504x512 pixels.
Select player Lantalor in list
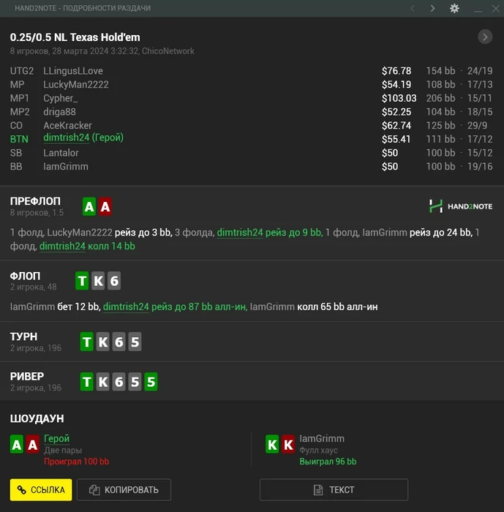click(x=61, y=153)
